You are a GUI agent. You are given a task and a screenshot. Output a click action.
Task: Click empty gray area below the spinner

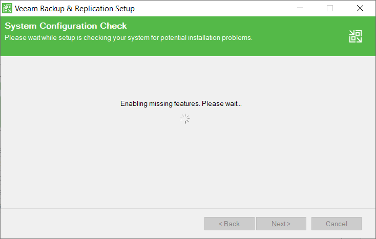tap(185, 164)
